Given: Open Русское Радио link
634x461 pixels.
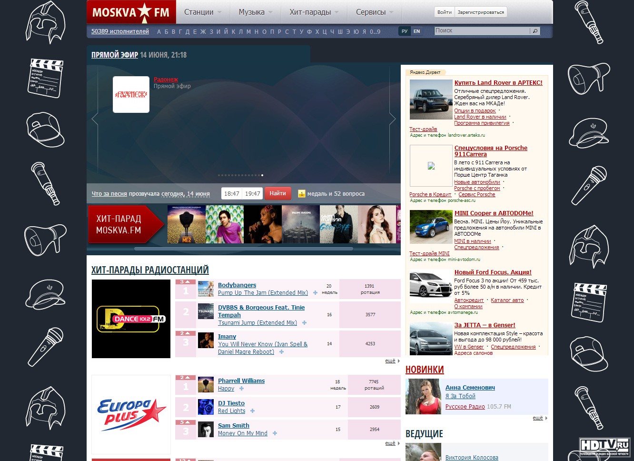Looking at the screenshot, I should pos(465,407).
